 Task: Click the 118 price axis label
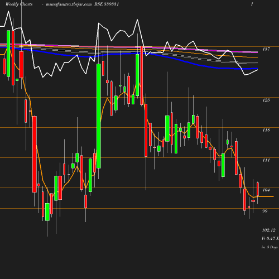point(266,130)
